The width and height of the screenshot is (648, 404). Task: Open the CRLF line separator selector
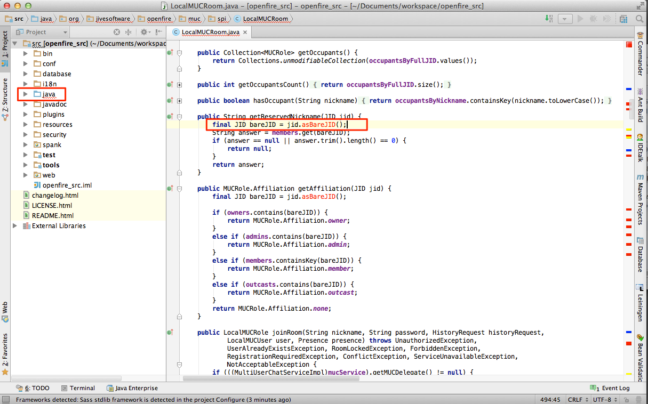pyautogui.click(x=577, y=399)
